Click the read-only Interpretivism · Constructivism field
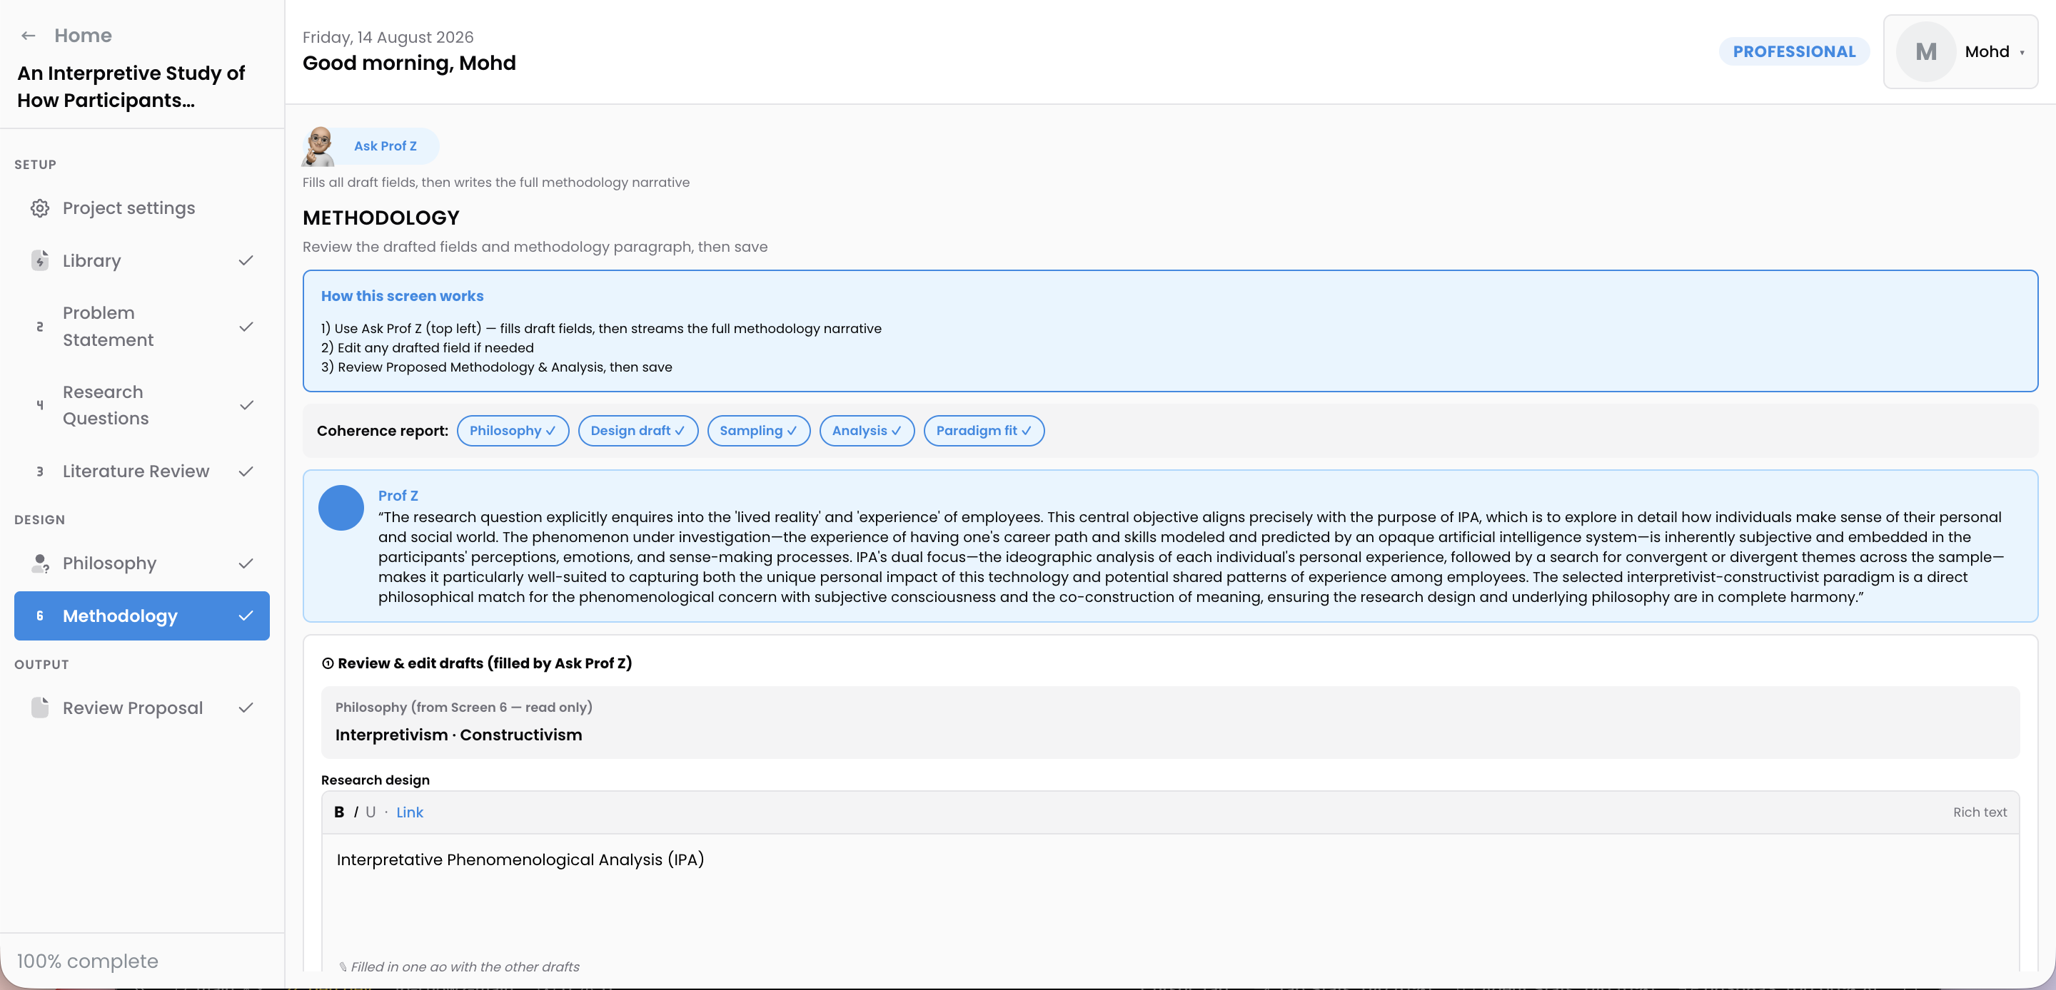This screenshot has height=990, width=2056. 1170,722
